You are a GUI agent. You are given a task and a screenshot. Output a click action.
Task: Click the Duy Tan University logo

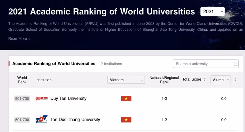(x=42, y=99)
